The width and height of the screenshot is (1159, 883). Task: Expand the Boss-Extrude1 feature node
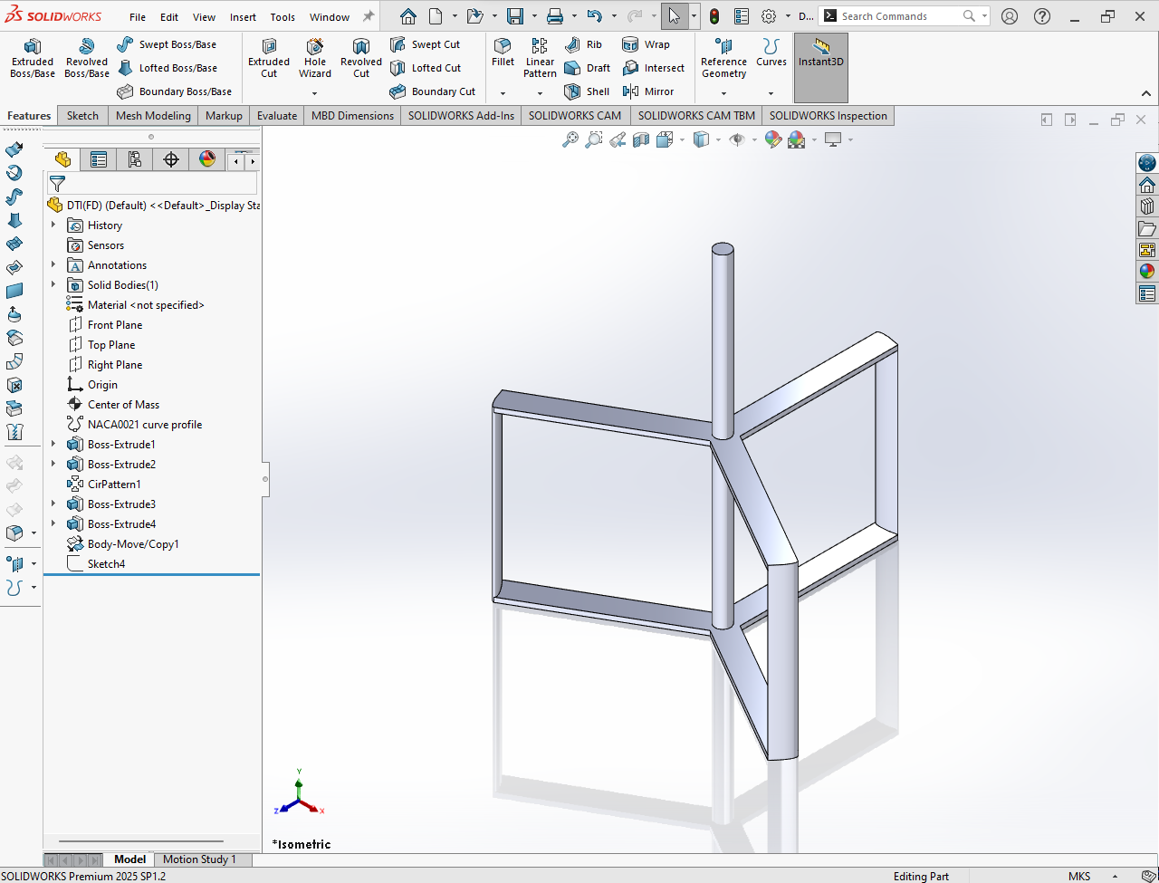53,445
